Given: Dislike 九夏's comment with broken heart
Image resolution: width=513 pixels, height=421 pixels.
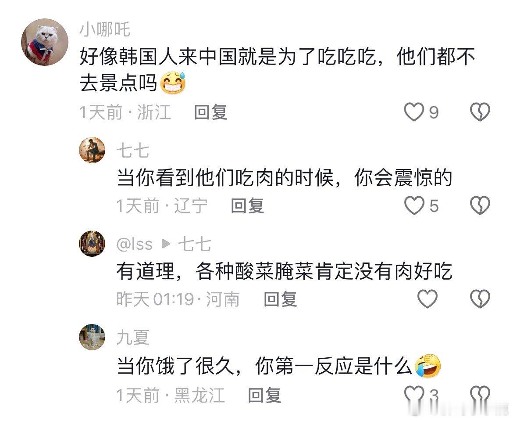Looking at the screenshot, I should pos(480,395).
